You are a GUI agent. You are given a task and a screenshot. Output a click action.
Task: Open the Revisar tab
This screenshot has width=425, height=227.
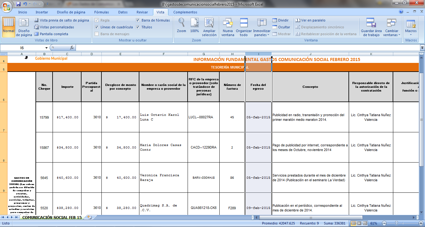click(x=142, y=12)
